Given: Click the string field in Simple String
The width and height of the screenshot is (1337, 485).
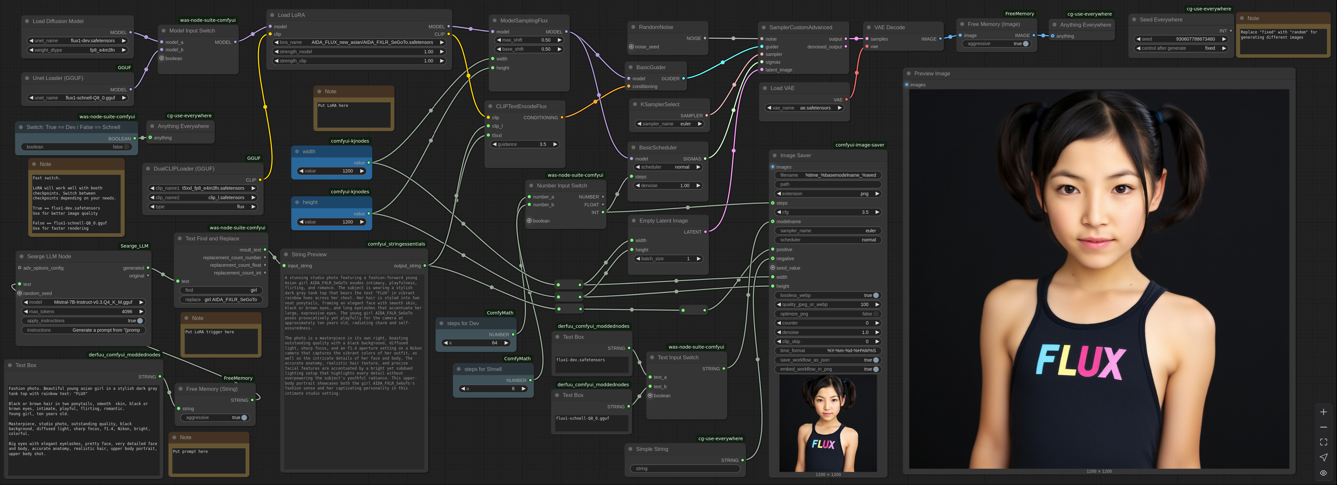Looking at the screenshot, I should (x=685, y=469).
